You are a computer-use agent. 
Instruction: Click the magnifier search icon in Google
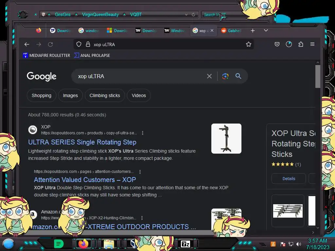tap(238, 76)
